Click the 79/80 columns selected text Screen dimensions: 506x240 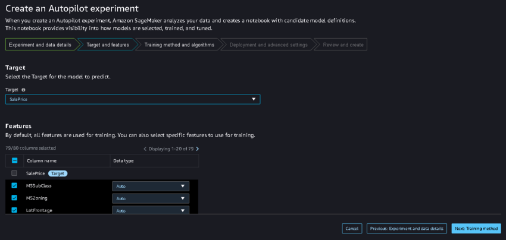point(30,148)
